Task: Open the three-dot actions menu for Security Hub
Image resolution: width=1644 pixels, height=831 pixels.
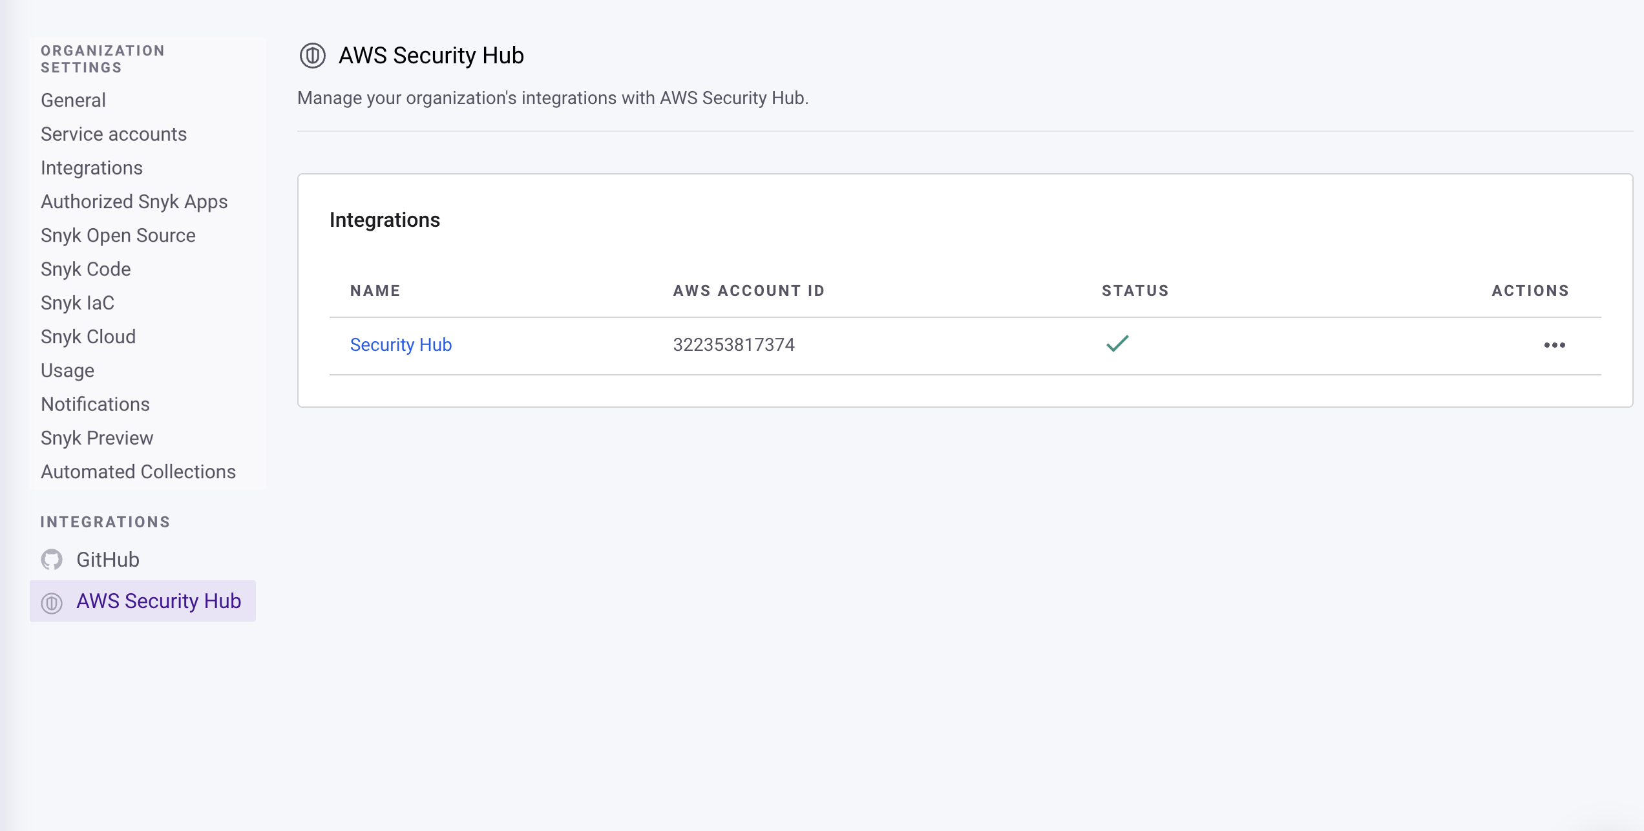Action: [x=1555, y=344]
